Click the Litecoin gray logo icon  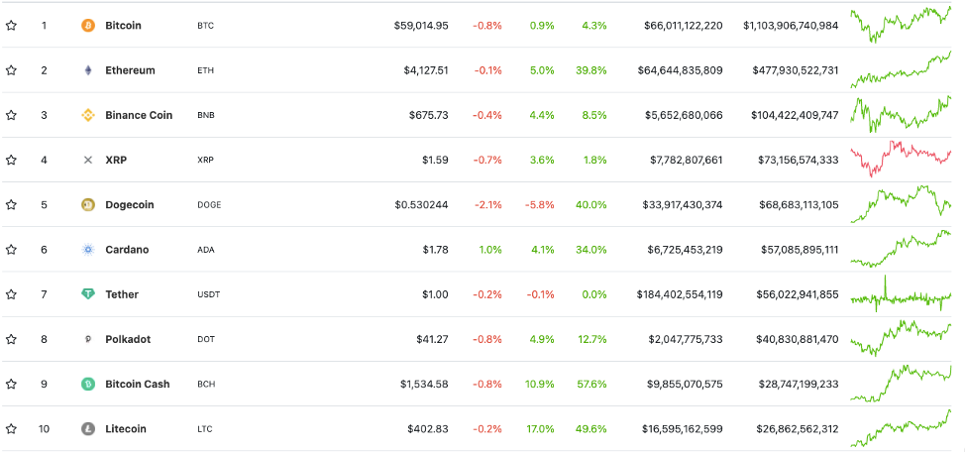click(88, 429)
